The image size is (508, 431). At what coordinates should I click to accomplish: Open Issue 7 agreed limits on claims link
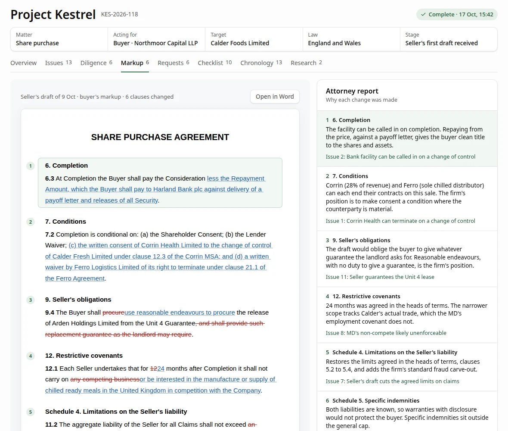coord(392,381)
